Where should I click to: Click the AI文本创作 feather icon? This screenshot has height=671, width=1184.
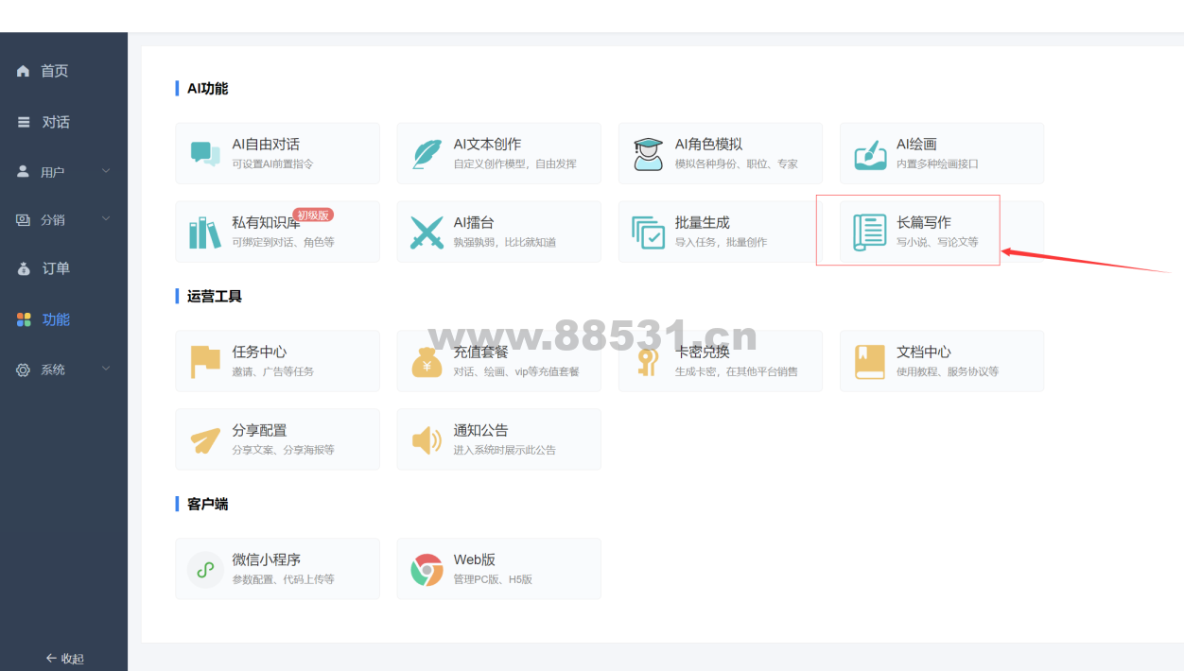click(427, 154)
